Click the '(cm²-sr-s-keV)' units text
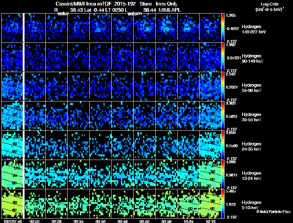This screenshot has width=293, height=223. click(269, 10)
